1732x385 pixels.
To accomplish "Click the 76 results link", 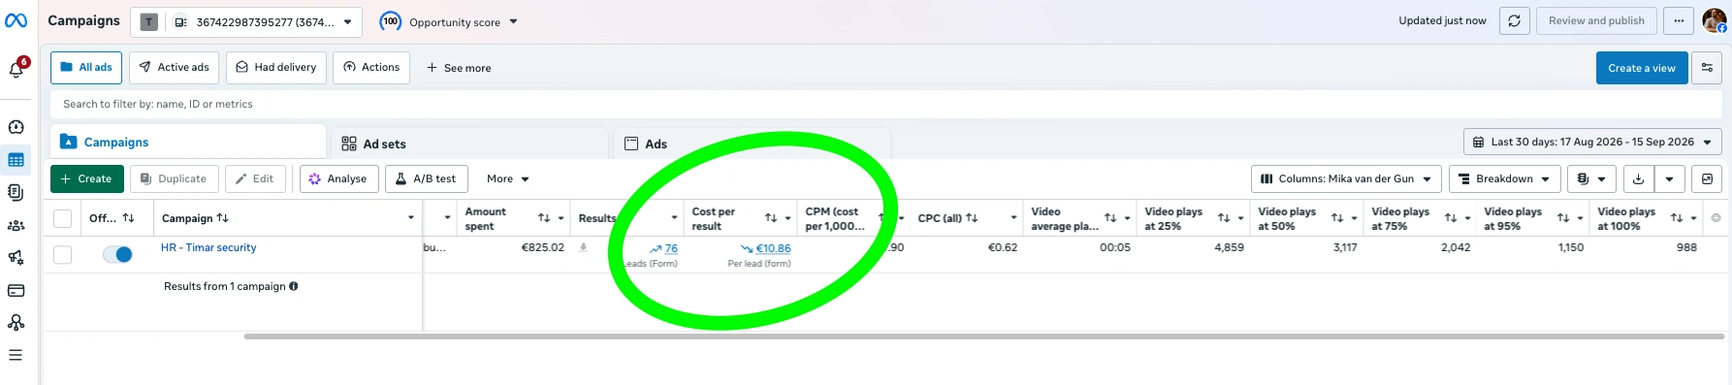I will pyautogui.click(x=671, y=249).
